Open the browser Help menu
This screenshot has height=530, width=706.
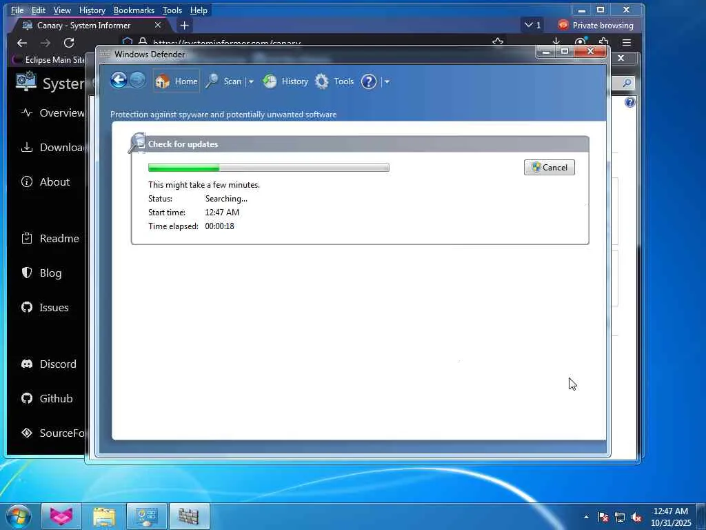pos(199,10)
